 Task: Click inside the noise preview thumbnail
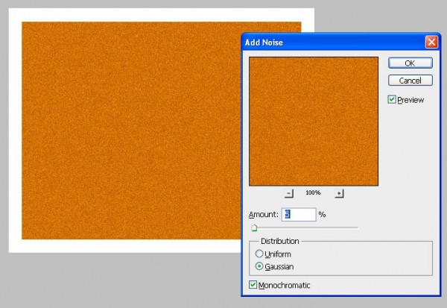(x=314, y=122)
